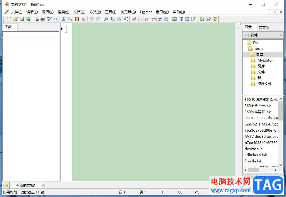Open Replace (A to B) icon
Image resolution: width=286 pixels, height=197 pixels.
coord(112,19)
